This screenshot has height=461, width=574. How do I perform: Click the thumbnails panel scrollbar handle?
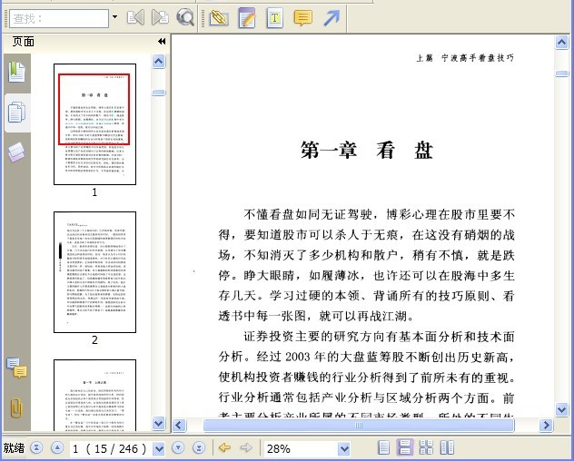click(159, 93)
